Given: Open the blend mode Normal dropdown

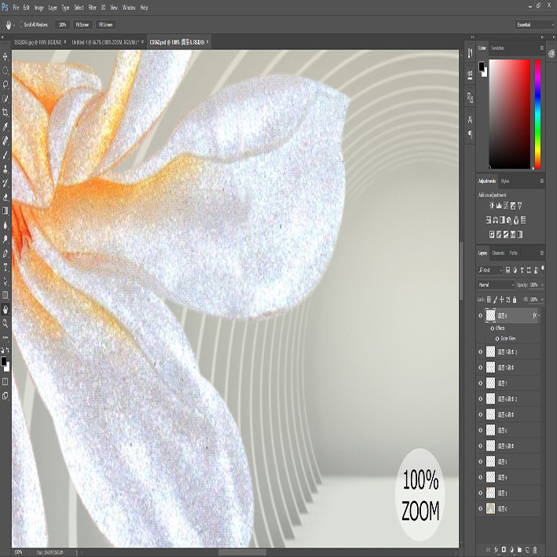Looking at the screenshot, I should tap(496, 285).
